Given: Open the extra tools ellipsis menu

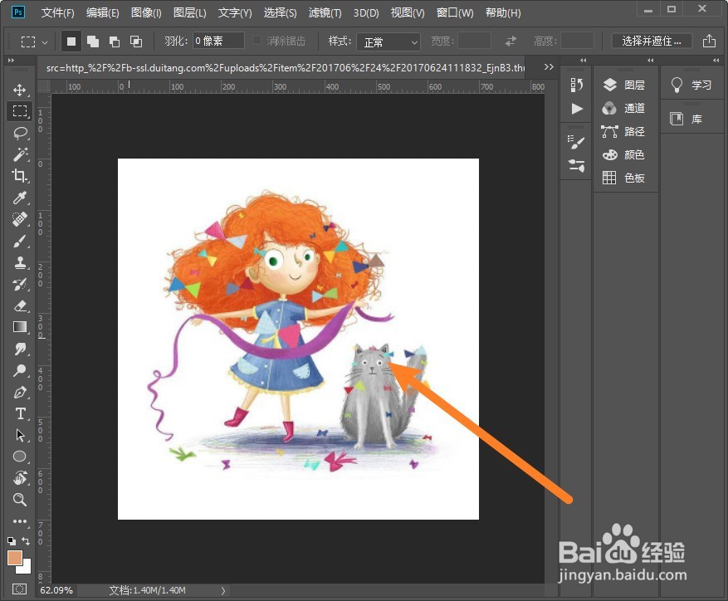Looking at the screenshot, I should (x=19, y=521).
